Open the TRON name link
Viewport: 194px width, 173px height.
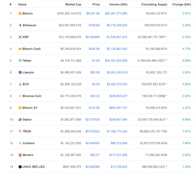[x=27, y=131]
